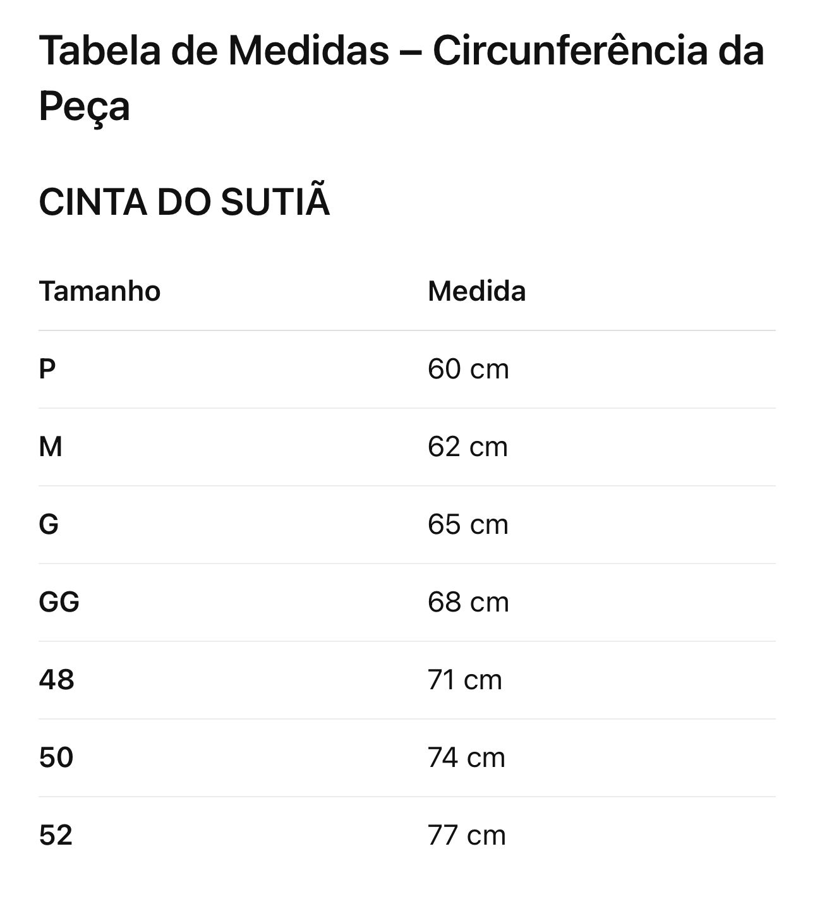The height and width of the screenshot is (899, 815).
Task: Click the '65 cm' measurement
Action: [468, 524]
